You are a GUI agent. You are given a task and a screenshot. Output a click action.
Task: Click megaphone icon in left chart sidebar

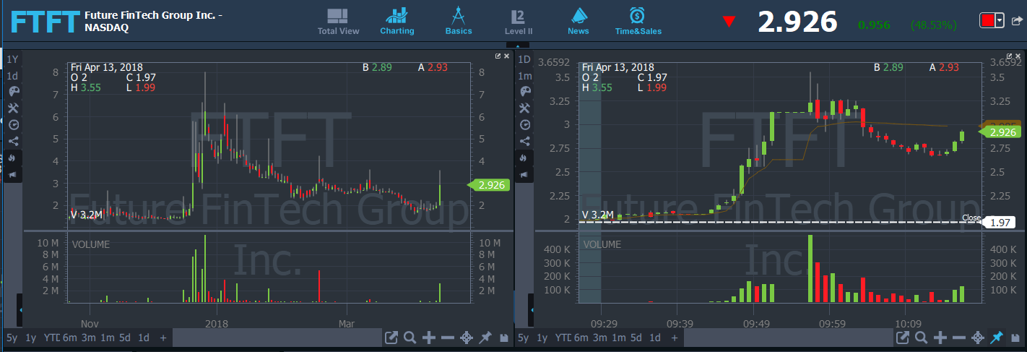pyautogui.click(x=13, y=174)
